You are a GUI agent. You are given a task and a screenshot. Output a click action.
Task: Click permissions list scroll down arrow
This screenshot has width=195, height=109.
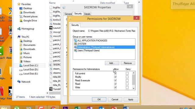(133, 88)
